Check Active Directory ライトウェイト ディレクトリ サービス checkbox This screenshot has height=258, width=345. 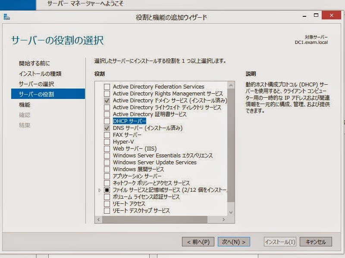tap(107, 107)
